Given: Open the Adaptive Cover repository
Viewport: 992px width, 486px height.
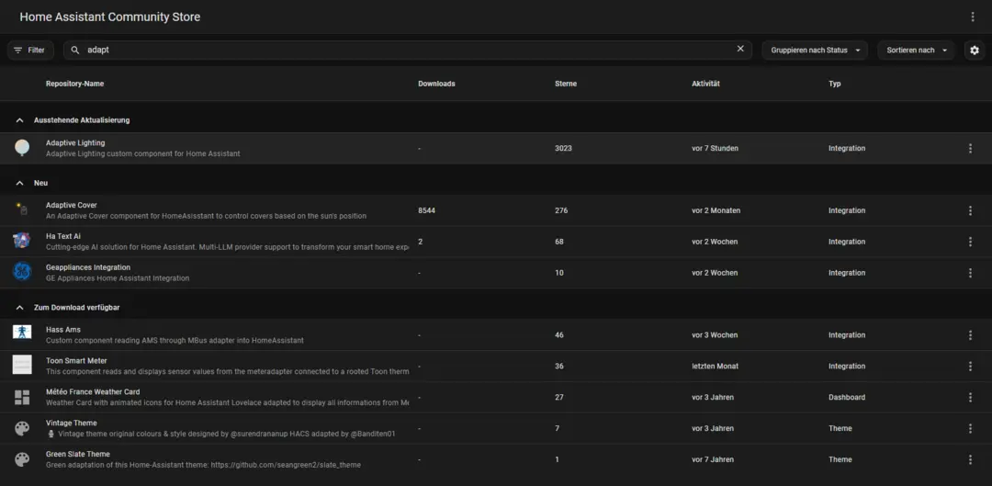Looking at the screenshot, I should click(x=71, y=205).
